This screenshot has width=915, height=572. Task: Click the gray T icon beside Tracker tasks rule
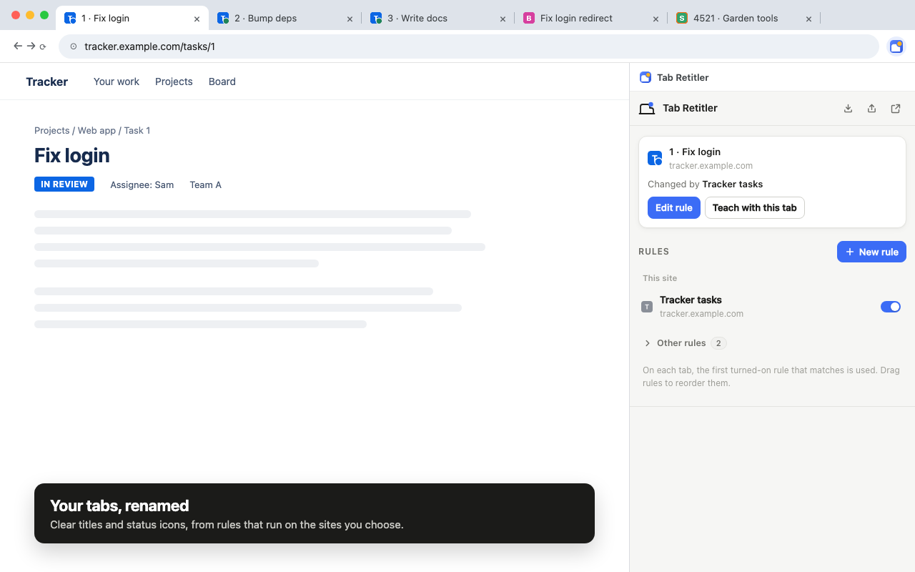[x=647, y=307]
